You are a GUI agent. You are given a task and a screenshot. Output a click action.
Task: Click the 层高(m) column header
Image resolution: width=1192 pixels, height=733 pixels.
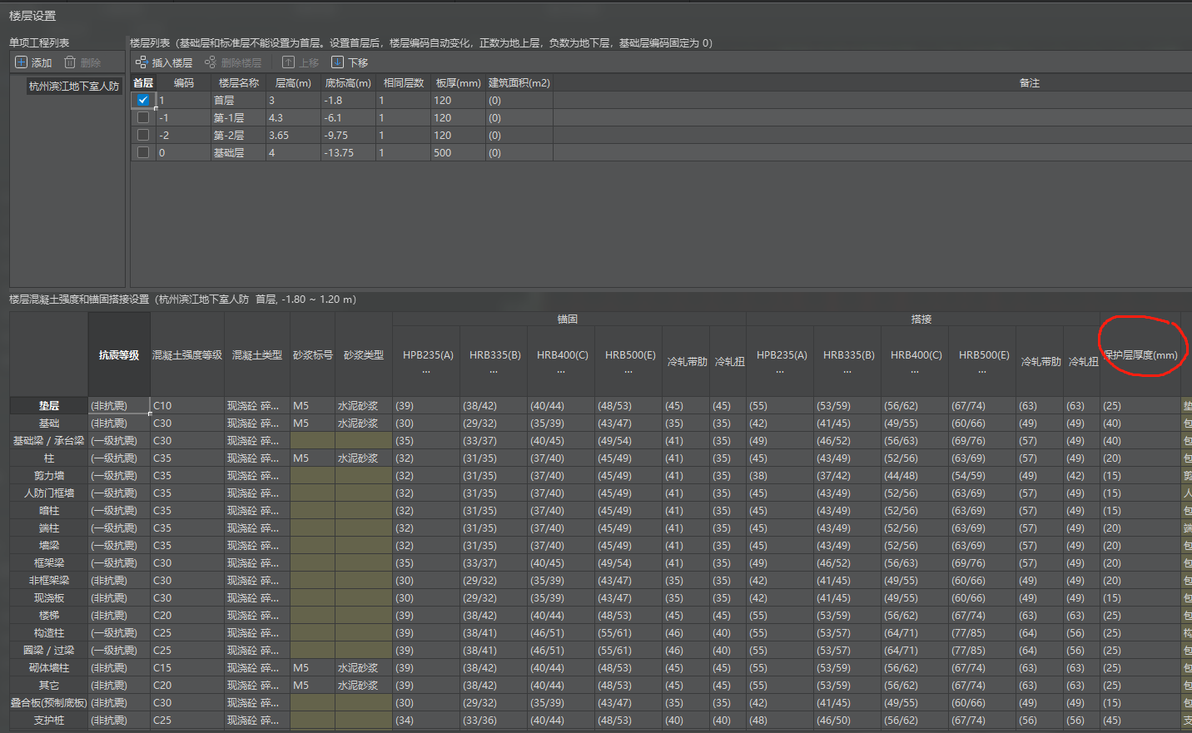tap(293, 82)
